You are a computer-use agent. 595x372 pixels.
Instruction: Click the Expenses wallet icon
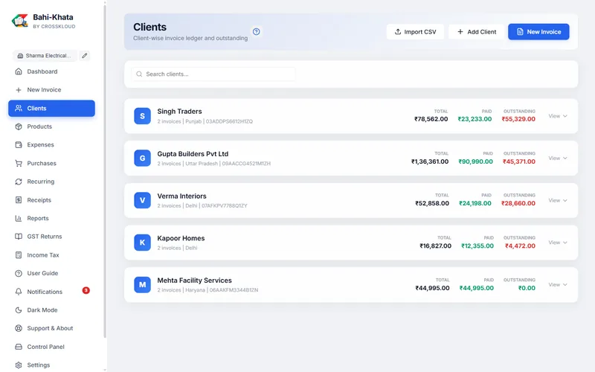click(x=18, y=144)
